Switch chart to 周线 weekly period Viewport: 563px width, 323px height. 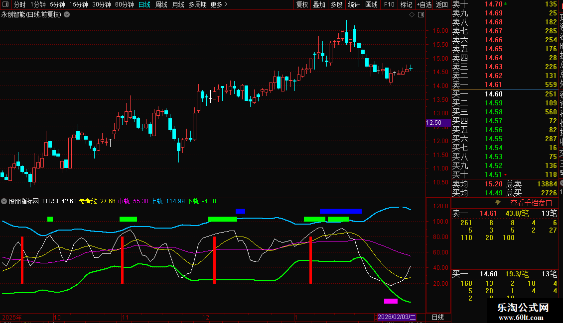[x=161, y=4]
